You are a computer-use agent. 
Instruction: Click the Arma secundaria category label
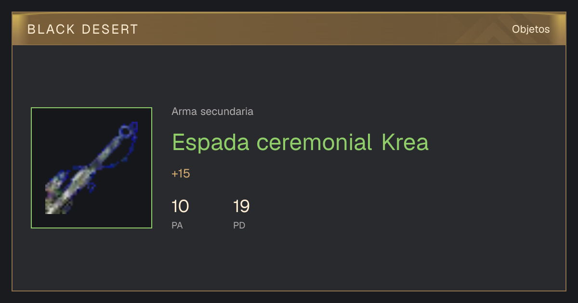tap(212, 112)
